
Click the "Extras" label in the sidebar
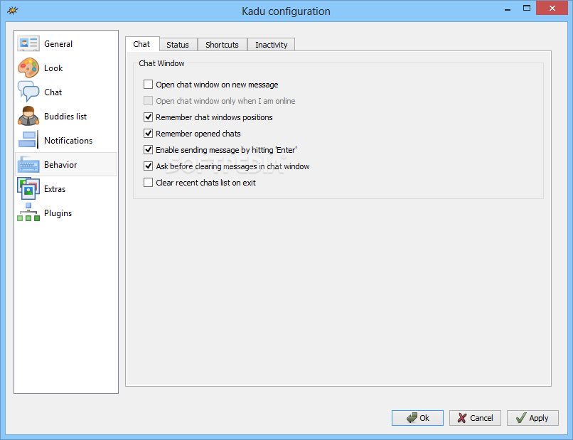[55, 189]
